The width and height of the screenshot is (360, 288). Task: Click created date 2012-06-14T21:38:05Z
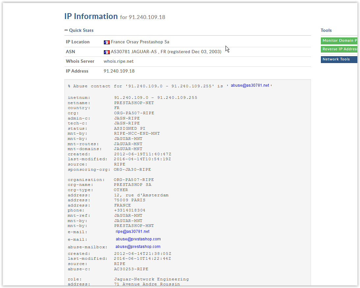143,254
